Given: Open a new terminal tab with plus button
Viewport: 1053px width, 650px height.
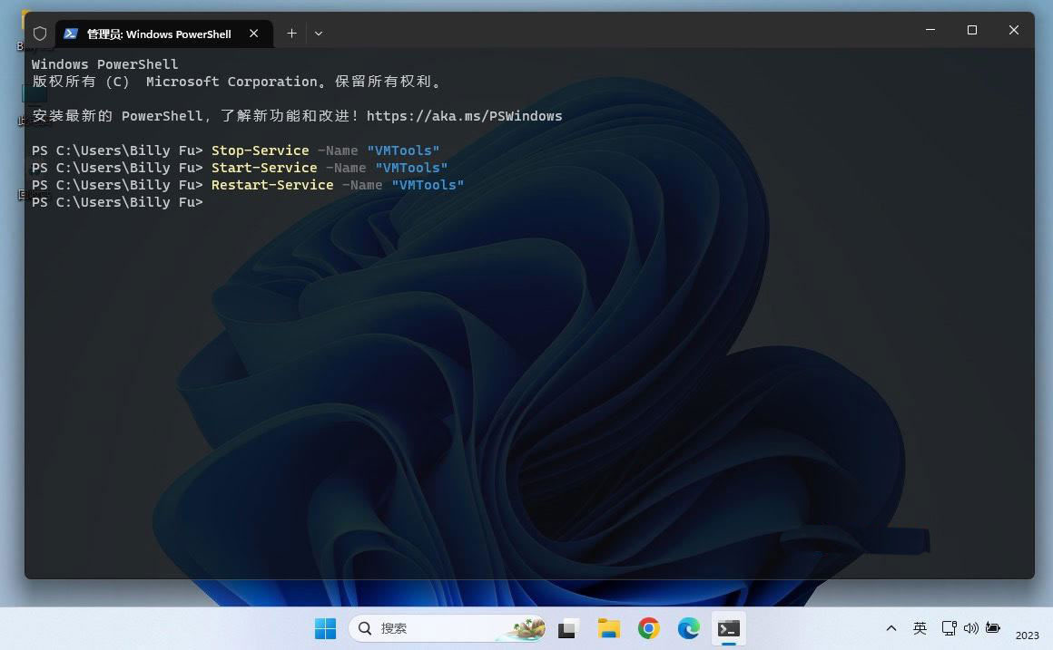Looking at the screenshot, I should coord(291,34).
